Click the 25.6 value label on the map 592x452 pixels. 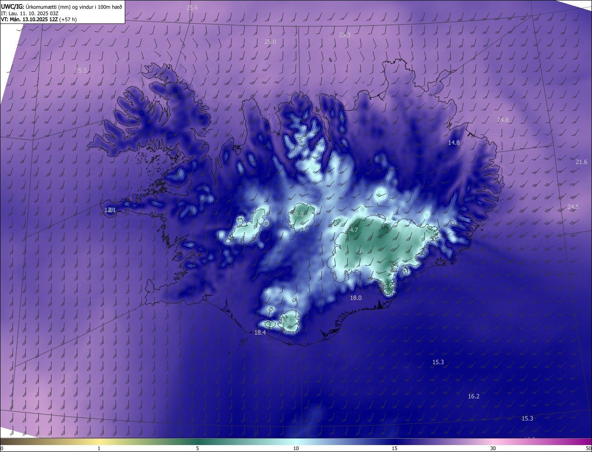tap(192, 7)
